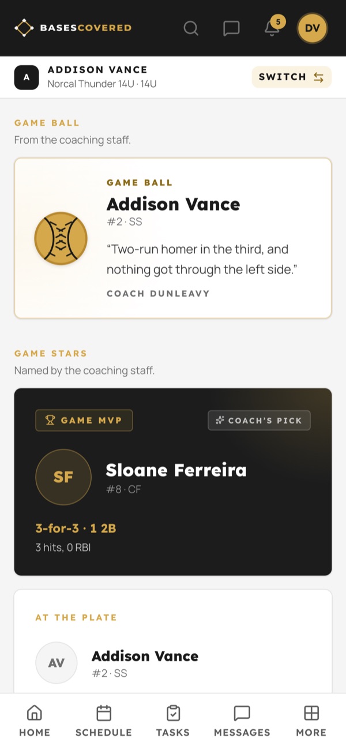Open Schedule calendar icon
The width and height of the screenshot is (346, 750).
tap(104, 713)
